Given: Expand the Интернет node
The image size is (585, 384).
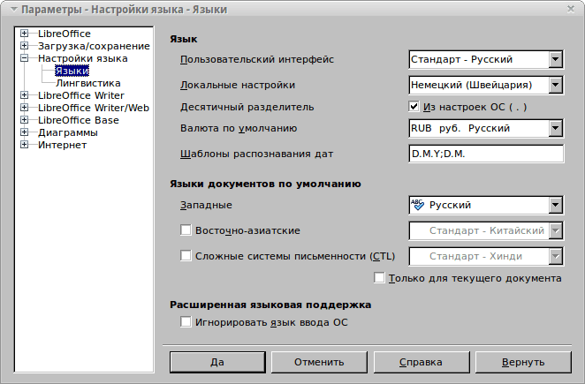Looking at the screenshot, I should point(24,144).
